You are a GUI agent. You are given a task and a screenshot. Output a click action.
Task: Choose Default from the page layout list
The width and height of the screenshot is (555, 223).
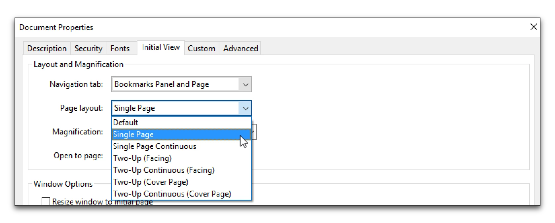point(181,123)
